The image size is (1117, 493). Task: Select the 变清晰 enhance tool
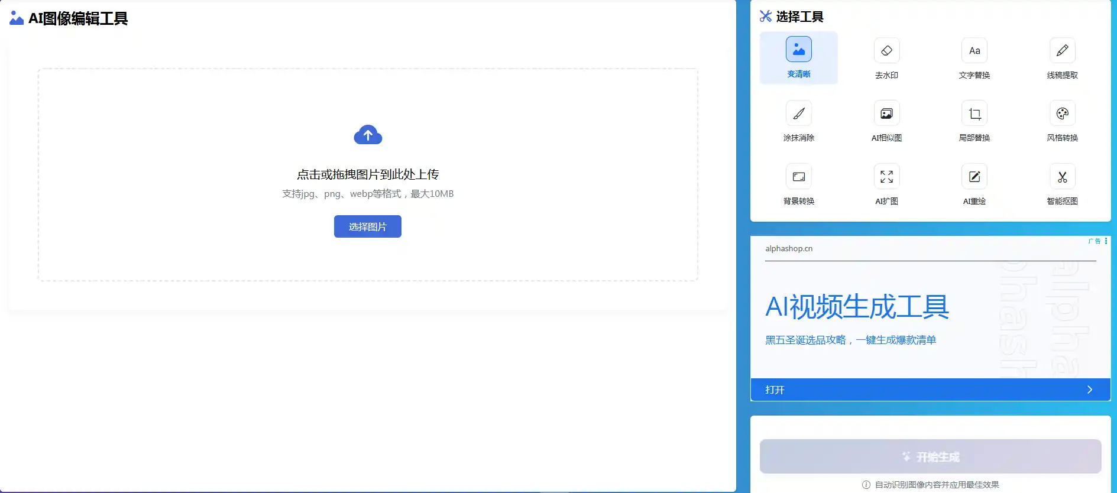click(798, 58)
